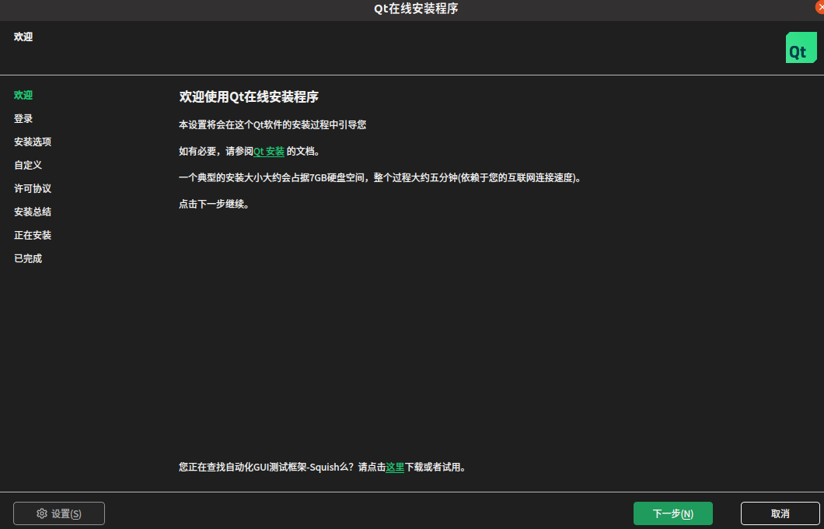Click the text about 7GB disk space
Screen dimensions: 824x529
[380, 177]
